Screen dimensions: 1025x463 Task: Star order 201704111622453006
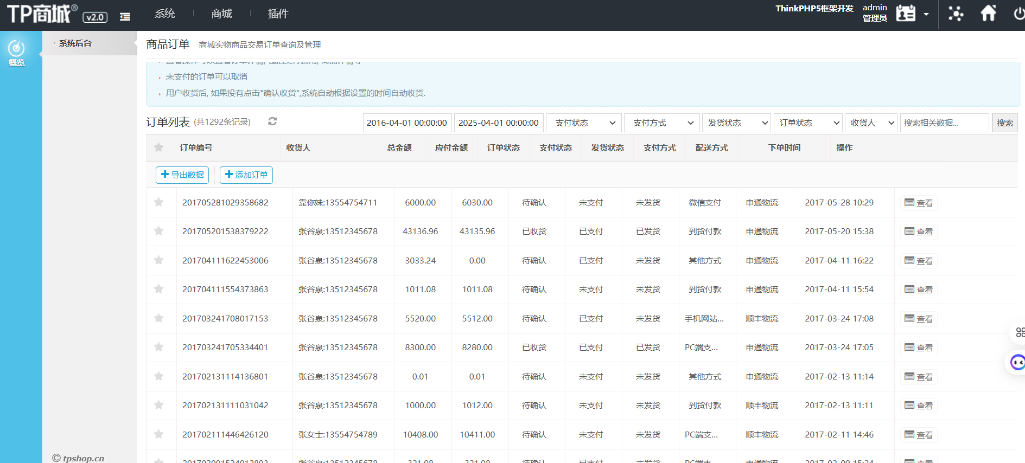(x=158, y=260)
